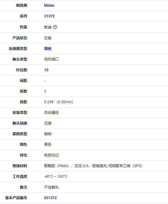Click the 聚酰胺 (PA66) insulation material text
The width and height of the screenshot is (168, 204).
click(x=56, y=166)
